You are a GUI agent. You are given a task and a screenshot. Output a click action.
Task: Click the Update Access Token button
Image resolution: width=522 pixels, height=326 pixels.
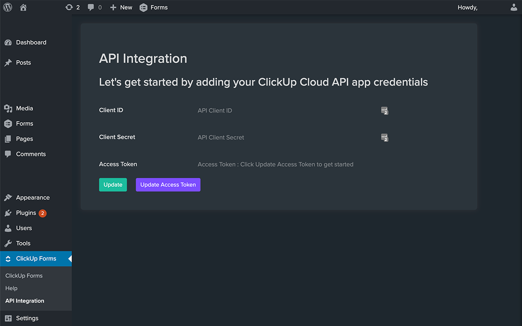click(168, 185)
